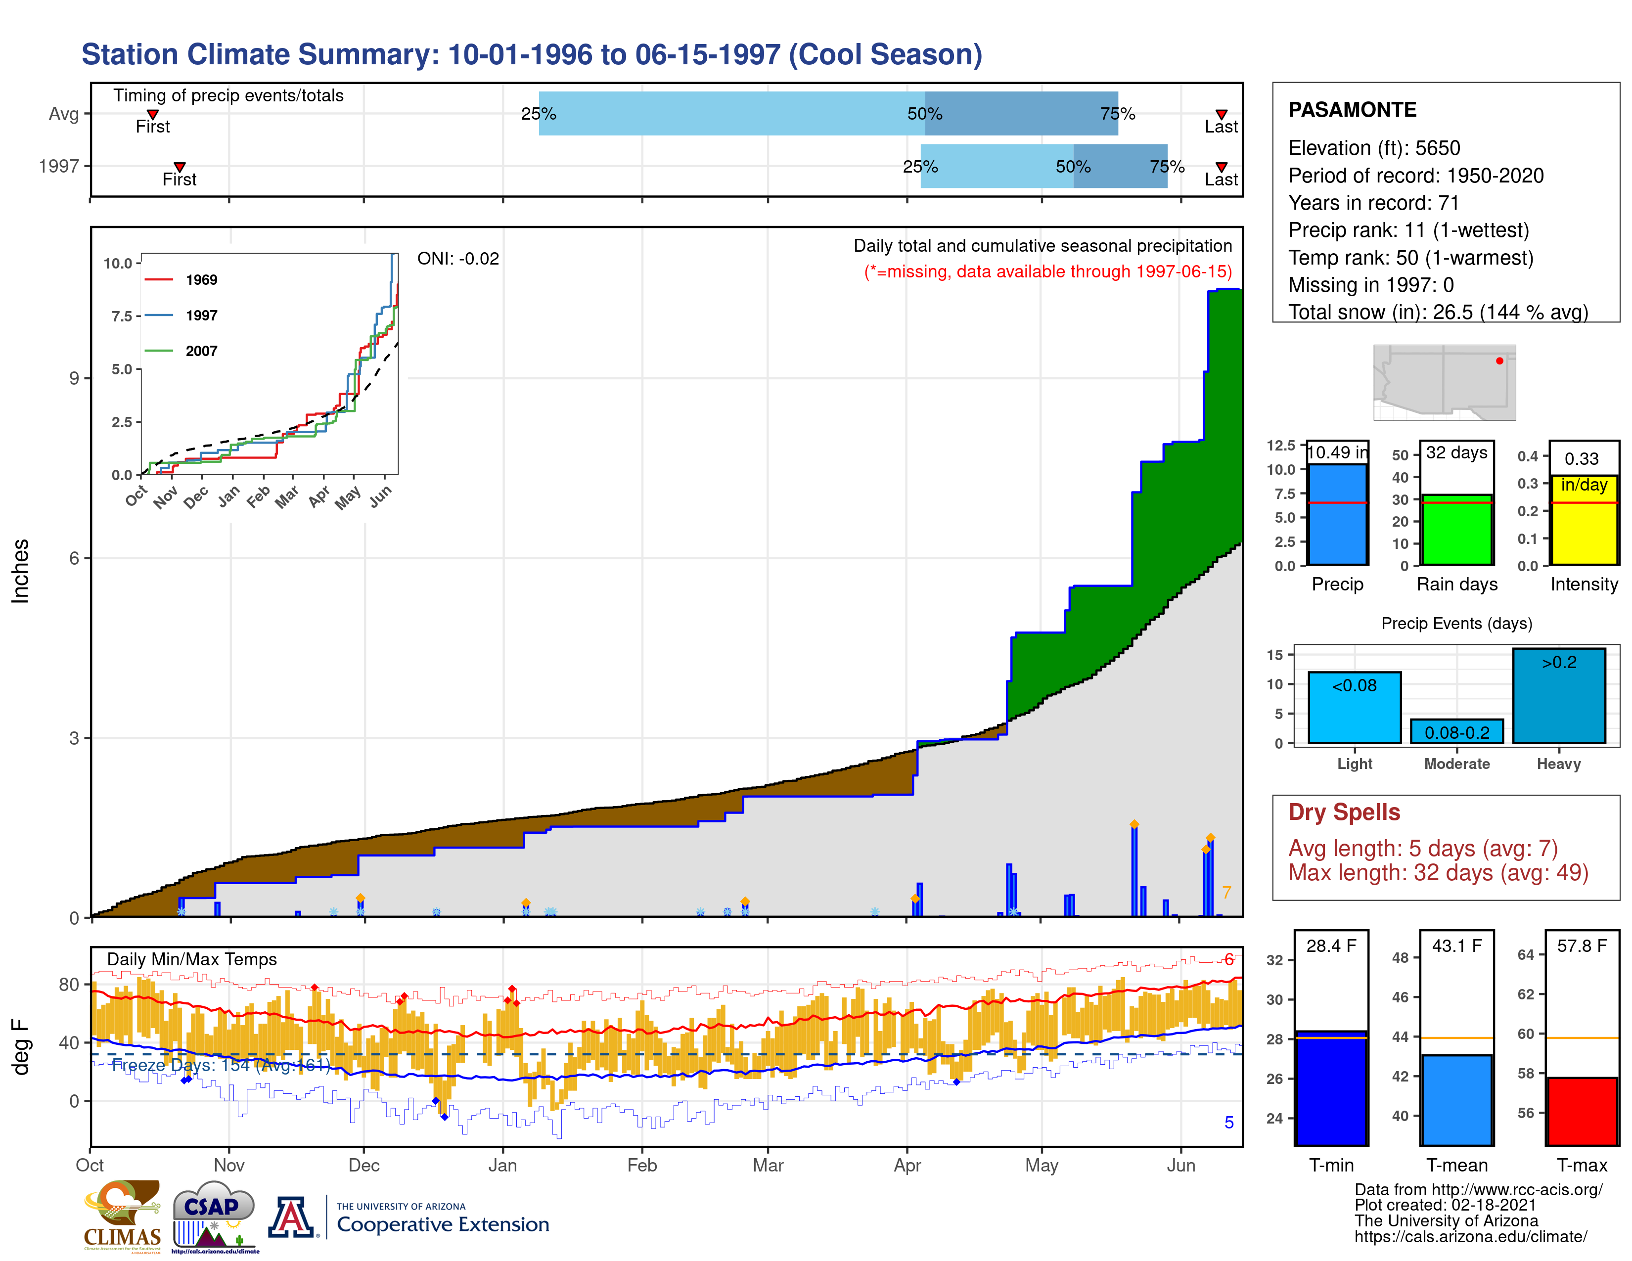Click the Avg row First marker triangle

152,114
